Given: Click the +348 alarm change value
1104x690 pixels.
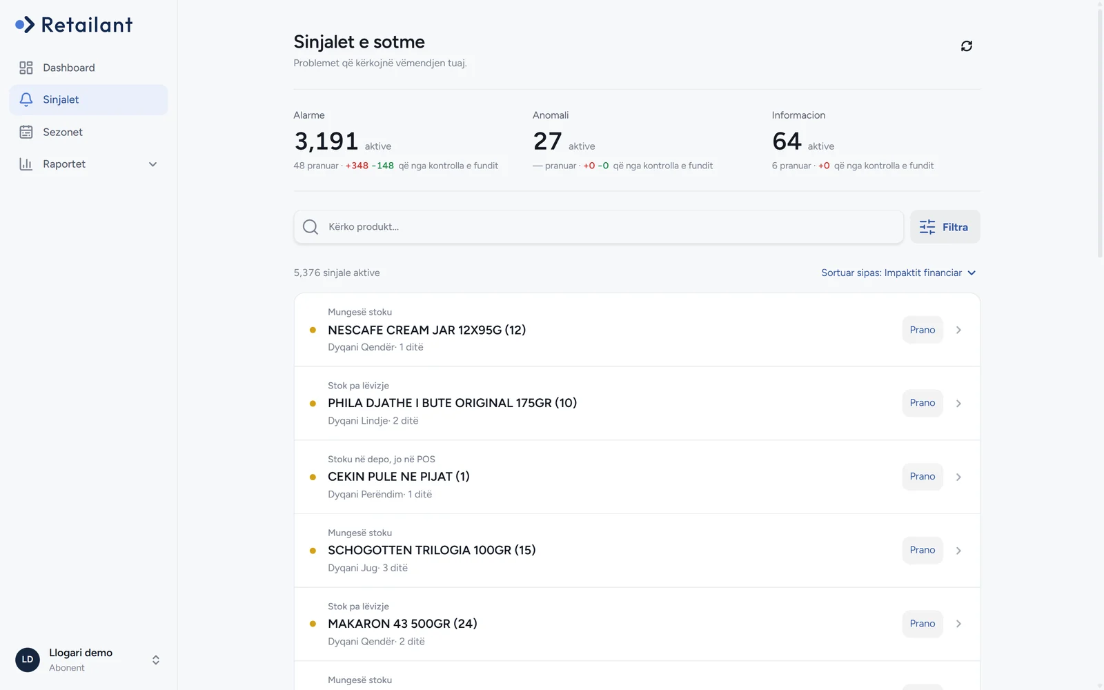Looking at the screenshot, I should [357, 166].
